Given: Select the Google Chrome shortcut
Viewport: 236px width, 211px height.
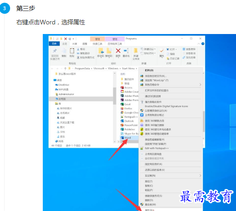Looking at the screenshot, I should (x=130, y=113).
